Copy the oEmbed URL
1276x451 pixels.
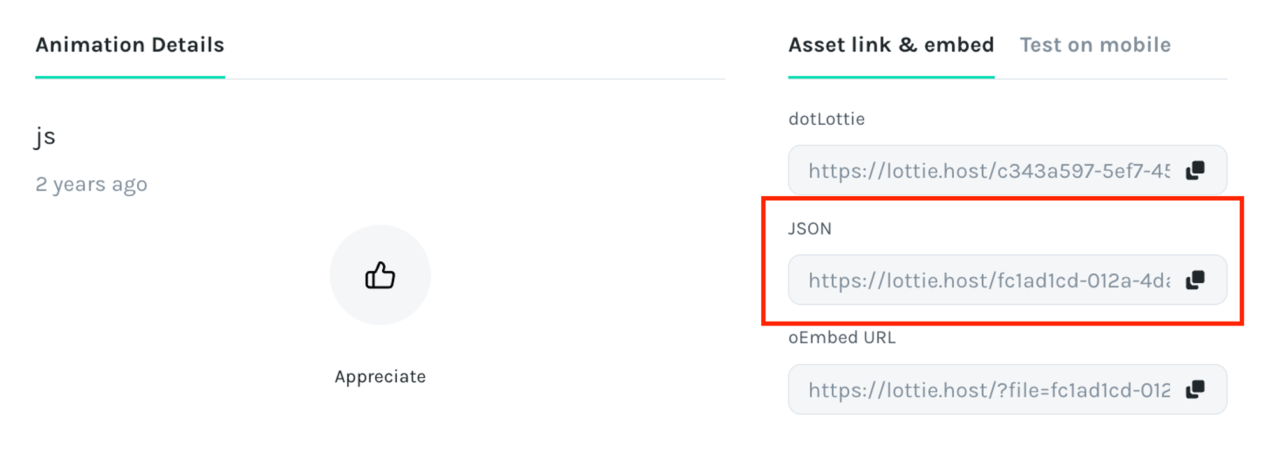(1195, 389)
